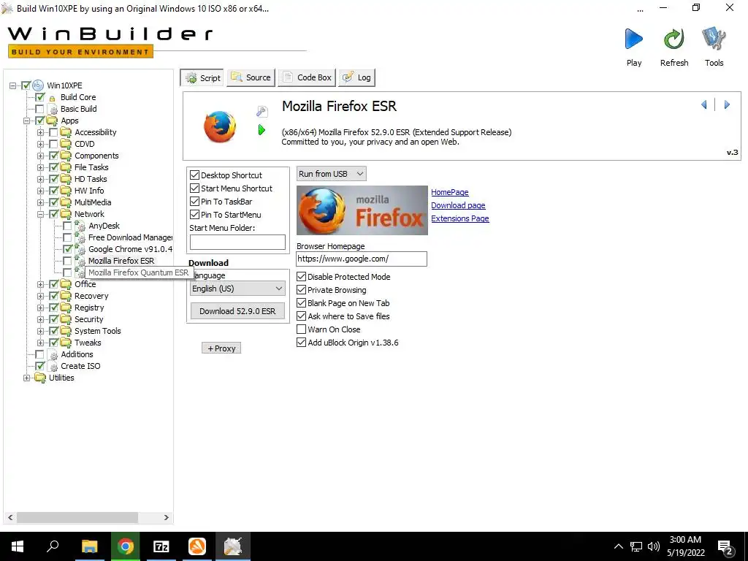Image resolution: width=748 pixels, height=561 pixels.
Task: Click the Win10XPE disc icon in tree
Action: point(38,85)
